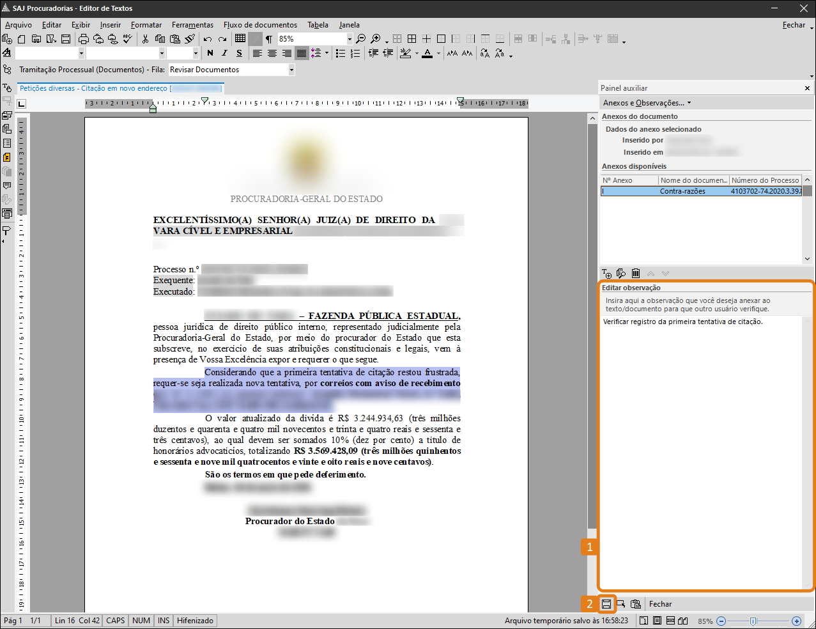Screen dimensions: 816x629
Task: Click the zoom slider in the status bar
Action: tap(754, 621)
